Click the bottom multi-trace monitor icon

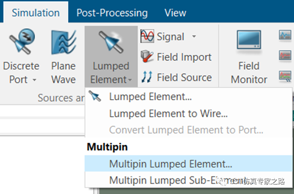click(x=285, y=76)
